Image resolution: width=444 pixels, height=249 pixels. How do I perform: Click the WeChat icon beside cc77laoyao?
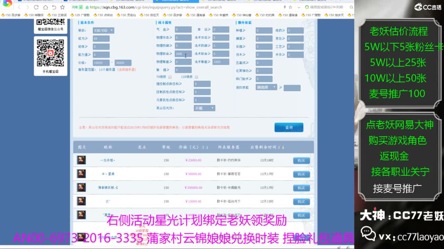tap(369, 233)
